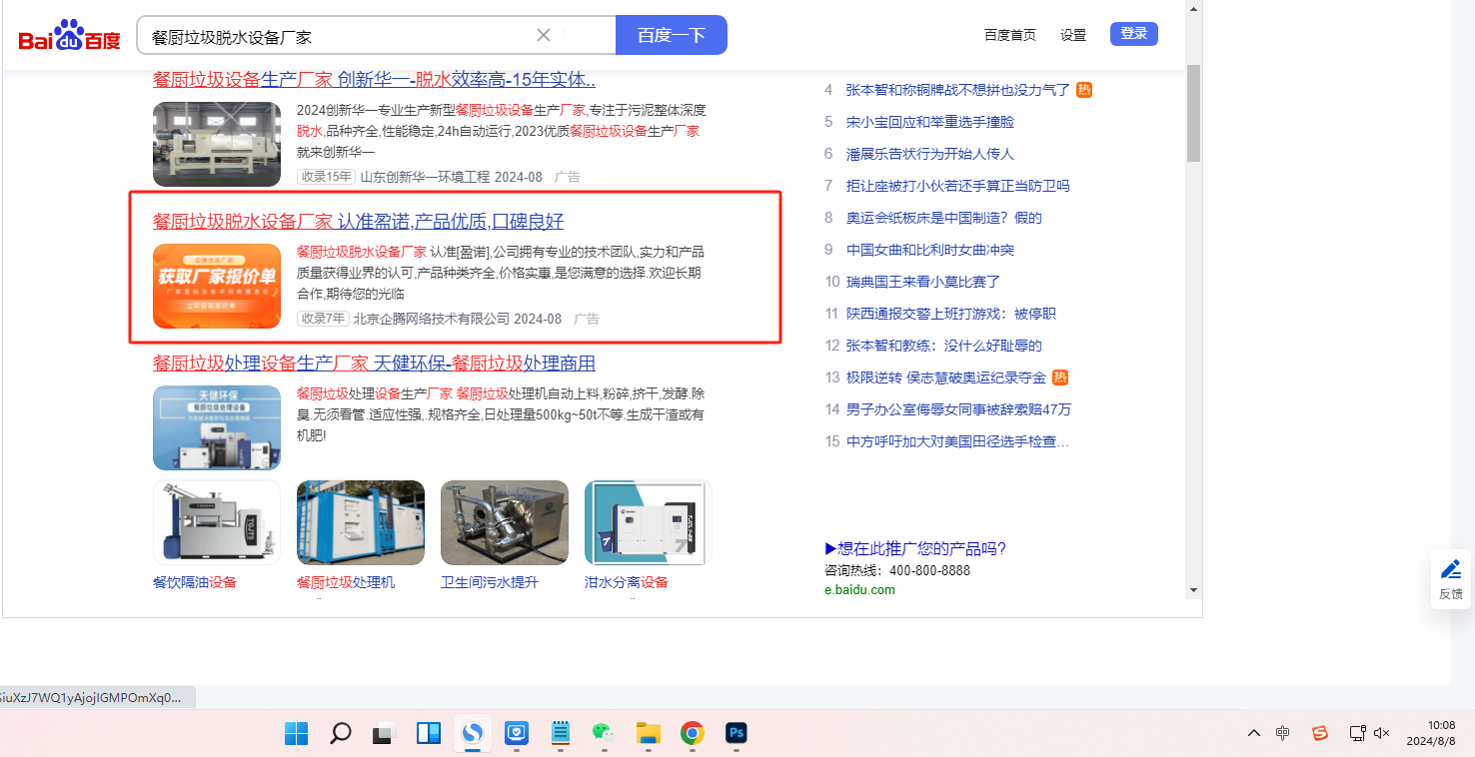Image resolution: width=1475 pixels, height=757 pixels.
Task: Open the network status tray icon
Action: [x=1357, y=733]
